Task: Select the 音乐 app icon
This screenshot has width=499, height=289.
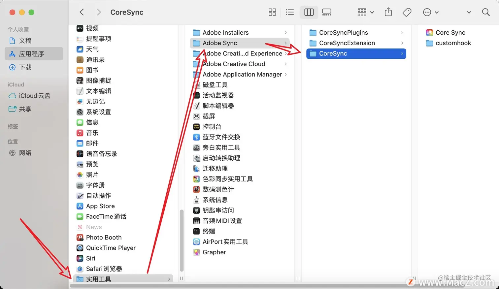Action: point(80,133)
